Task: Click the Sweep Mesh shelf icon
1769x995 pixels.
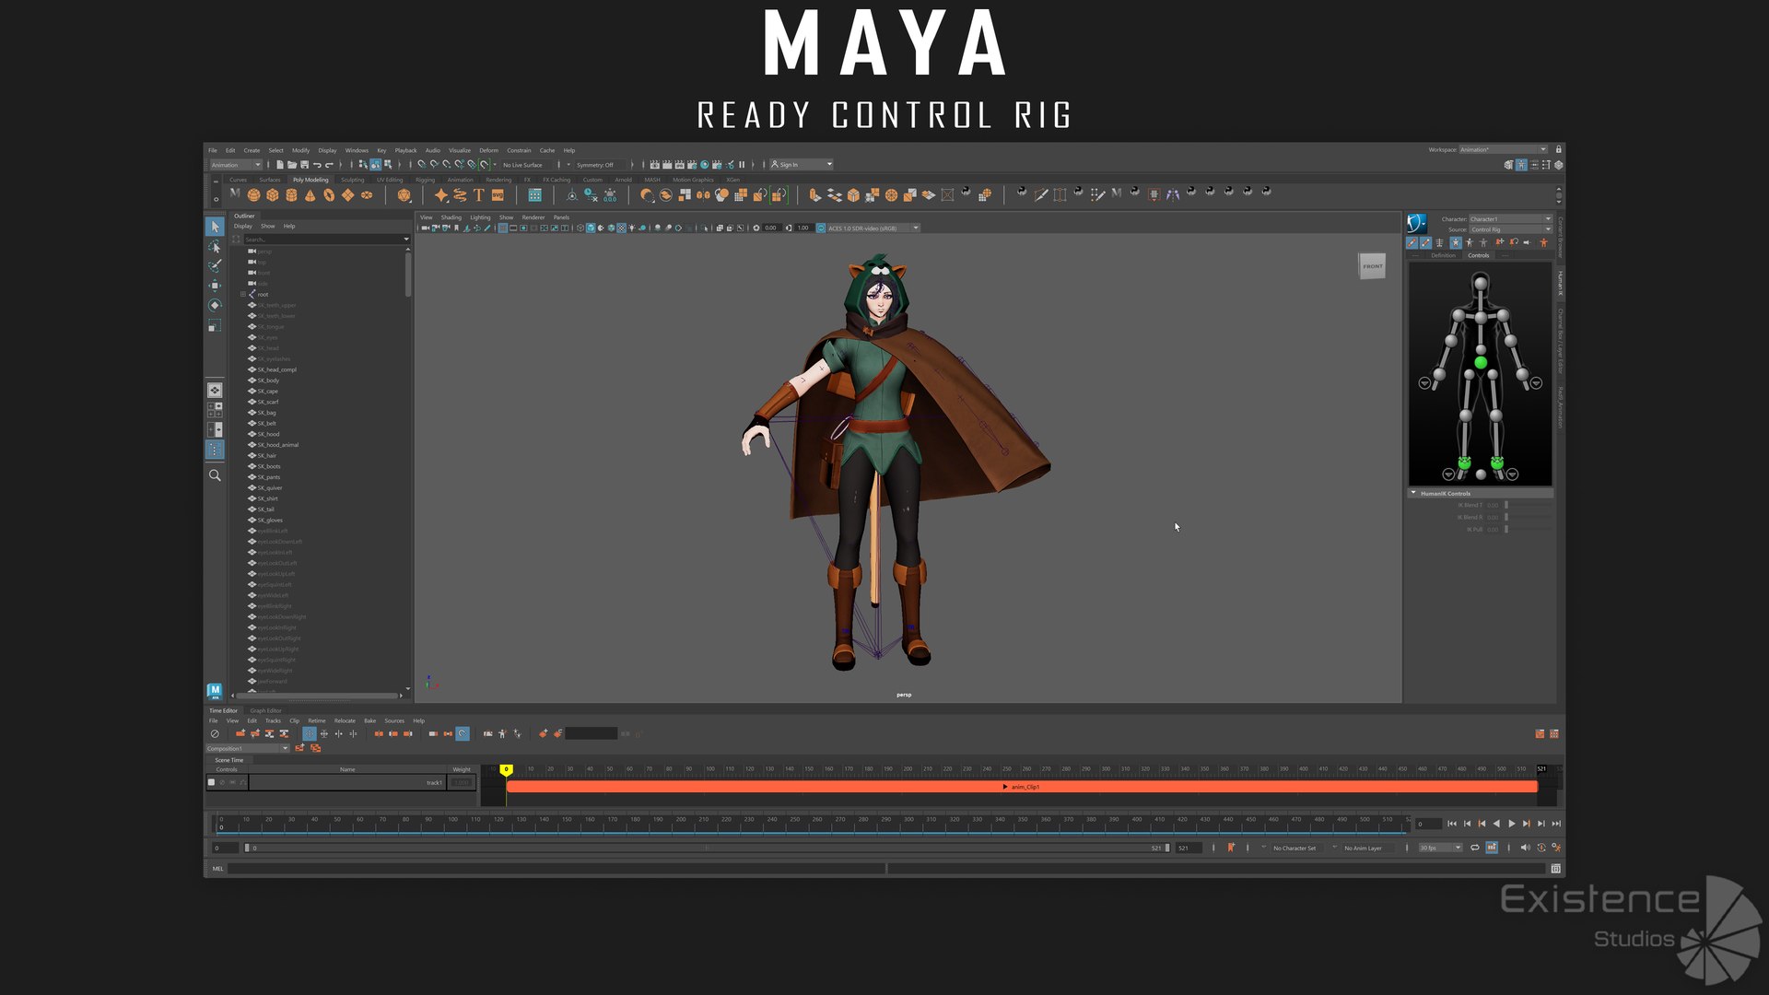Action: point(460,195)
